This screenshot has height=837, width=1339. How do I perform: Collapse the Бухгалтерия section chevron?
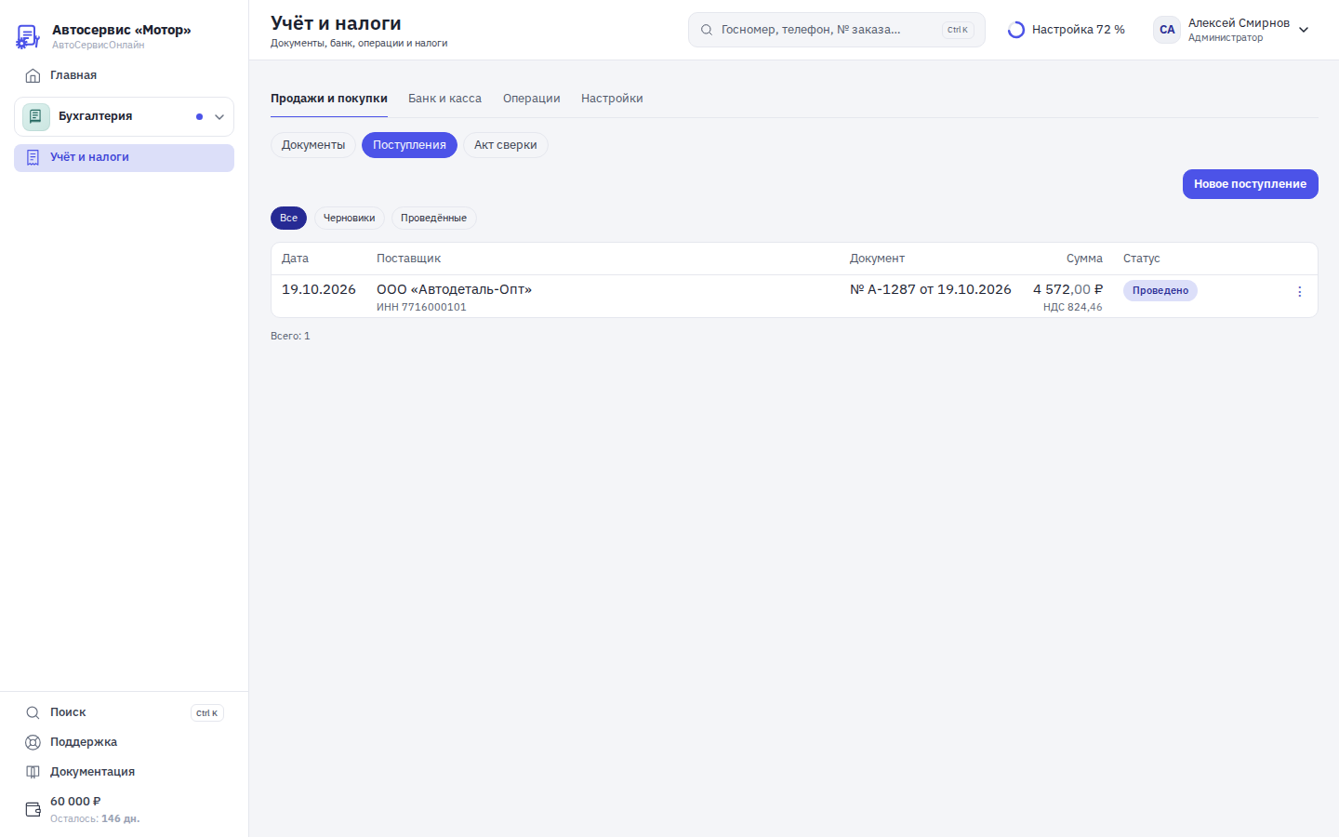pyautogui.click(x=219, y=117)
